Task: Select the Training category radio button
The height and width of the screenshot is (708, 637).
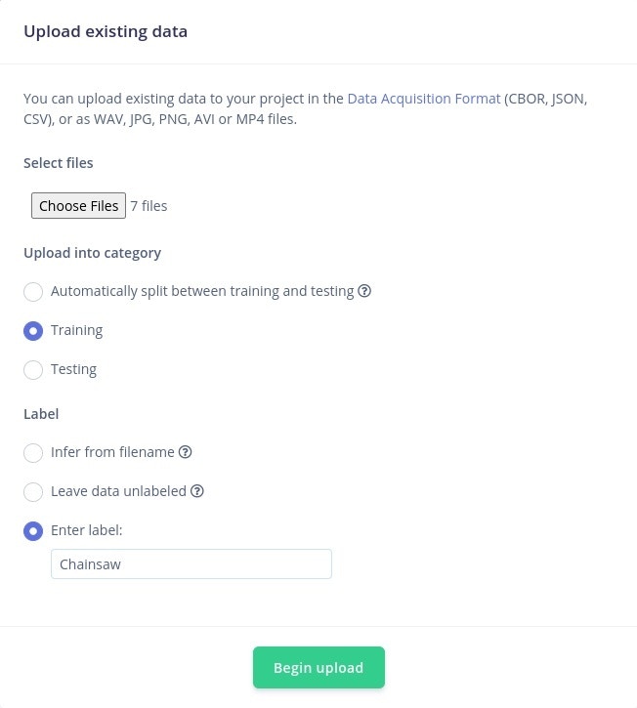Action: click(x=33, y=331)
